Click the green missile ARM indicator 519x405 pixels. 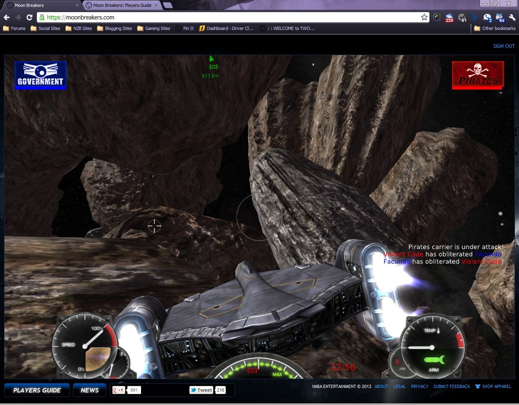[434, 360]
